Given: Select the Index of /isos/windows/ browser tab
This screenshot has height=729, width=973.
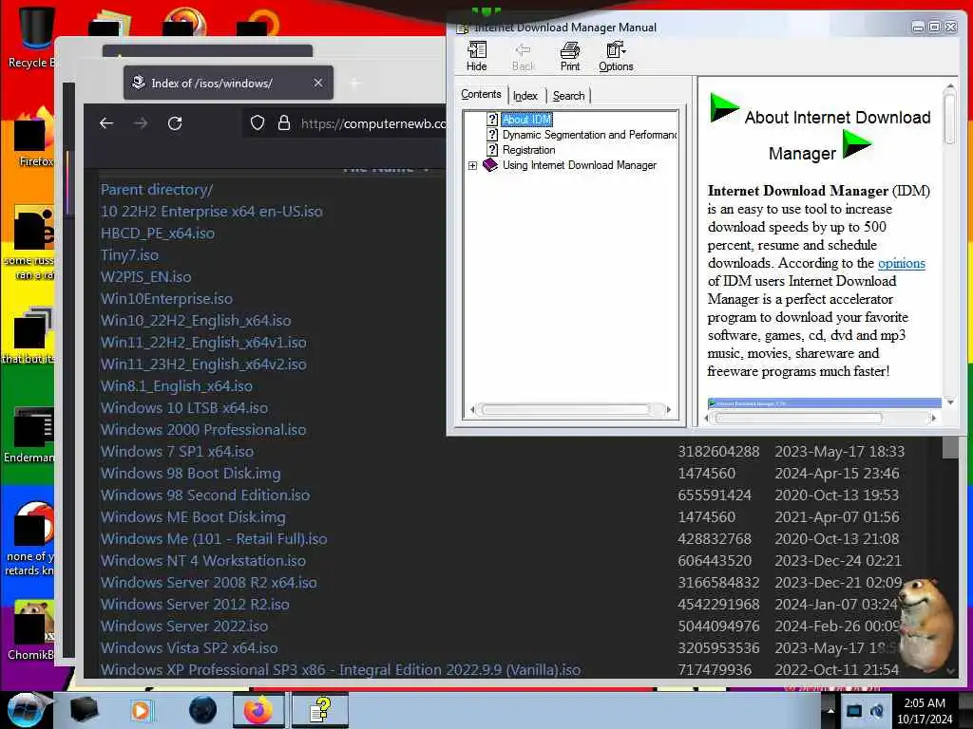Looking at the screenshot, I should (228, 83).
